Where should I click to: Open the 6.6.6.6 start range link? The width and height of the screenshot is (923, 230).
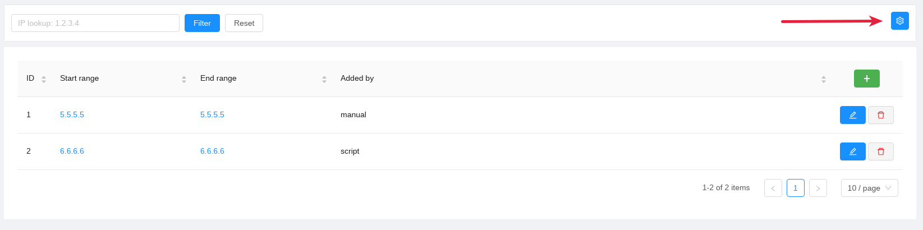pos(72,151)
